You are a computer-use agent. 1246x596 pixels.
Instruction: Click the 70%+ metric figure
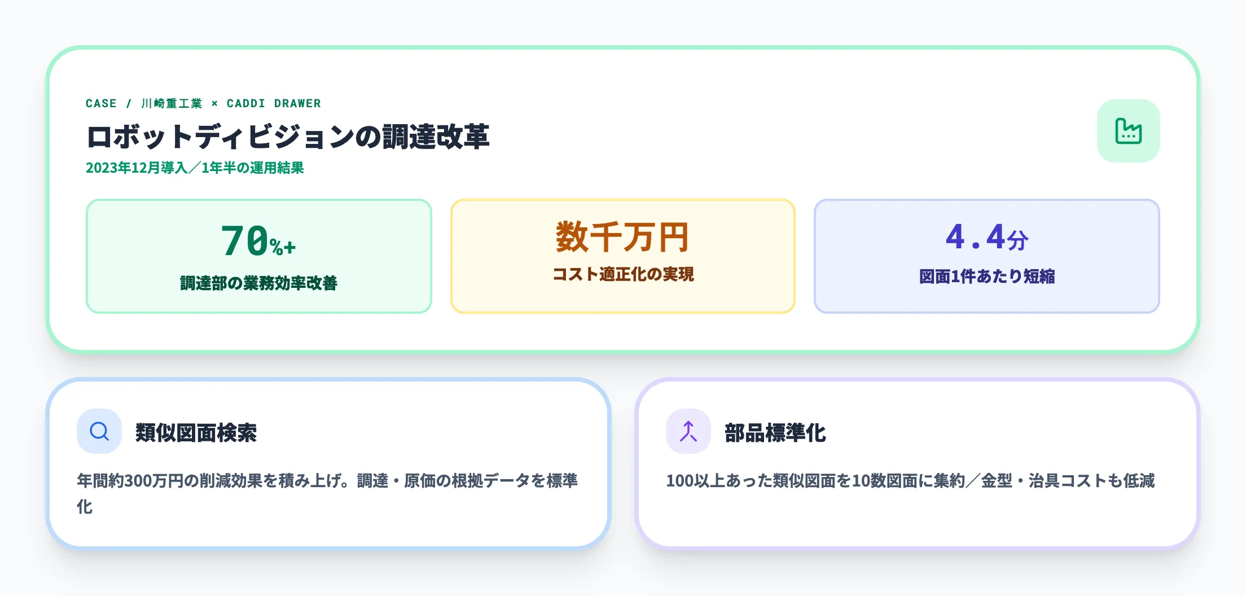click(258, 241)
